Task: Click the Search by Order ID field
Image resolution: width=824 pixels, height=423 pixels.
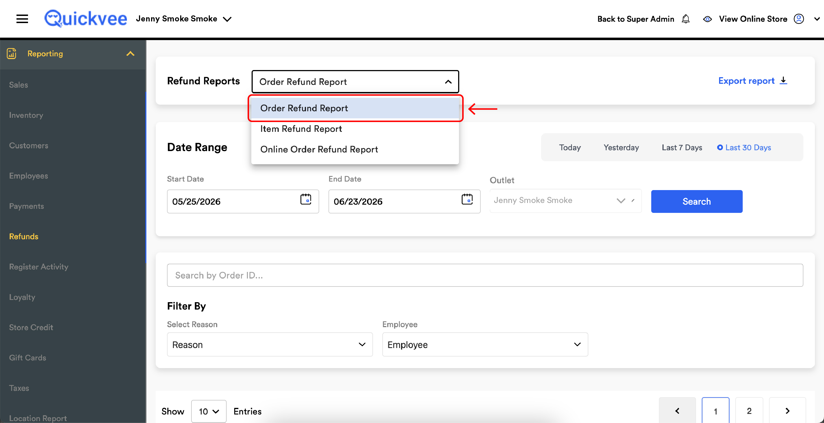Action: 485,275
